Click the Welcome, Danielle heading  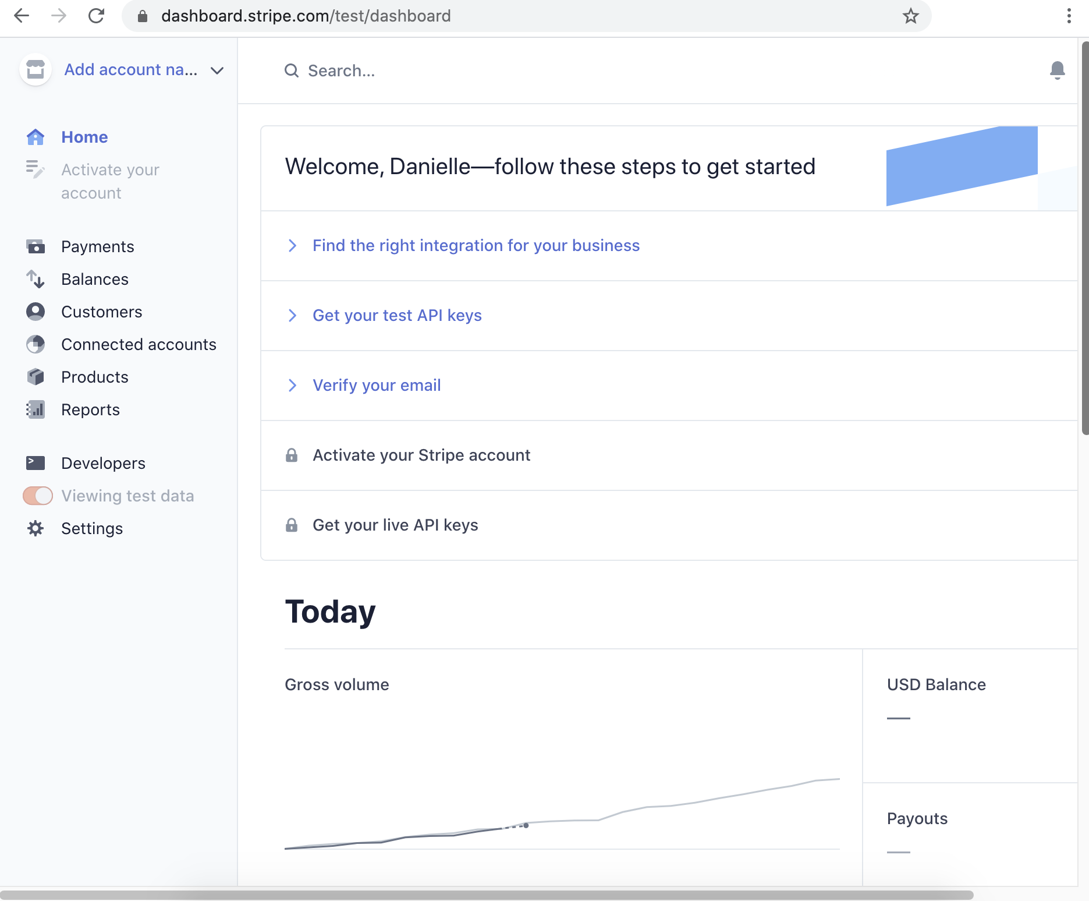550,167
